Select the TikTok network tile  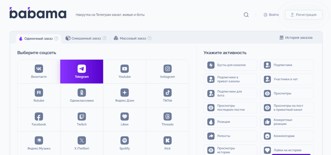point(168,95)
